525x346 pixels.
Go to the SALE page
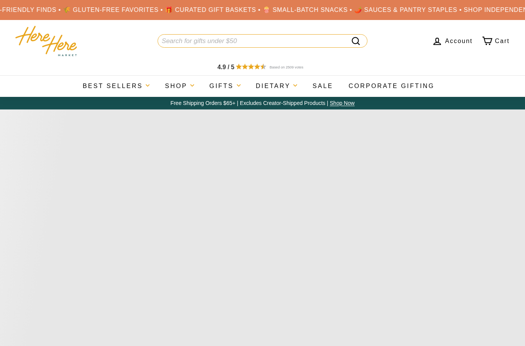322,86
